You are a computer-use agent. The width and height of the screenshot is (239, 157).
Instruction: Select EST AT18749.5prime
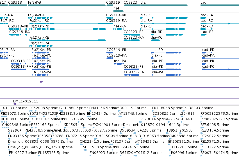(x=133, y=114)
